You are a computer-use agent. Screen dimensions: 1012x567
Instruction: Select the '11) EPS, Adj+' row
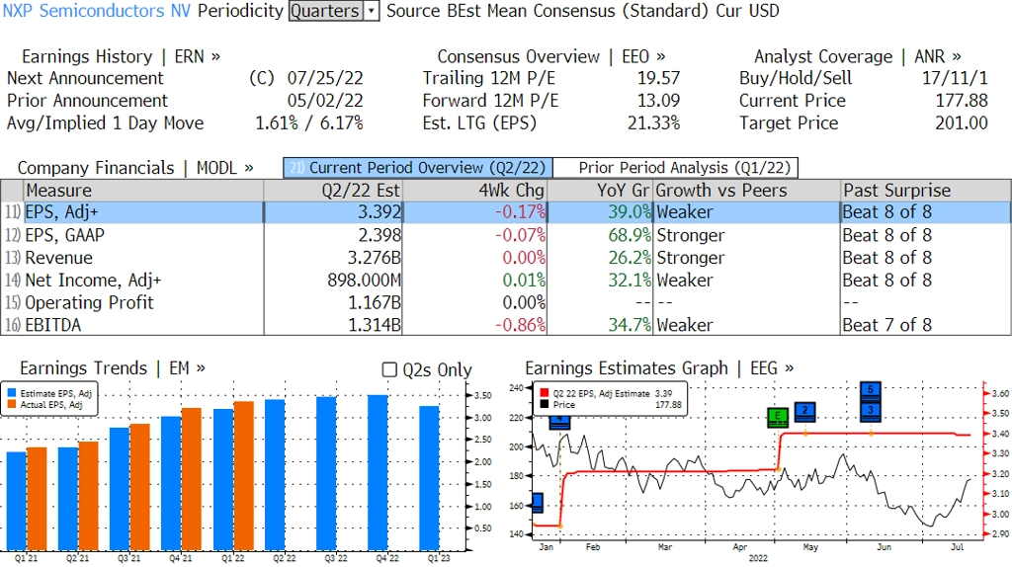pos(506,212)
